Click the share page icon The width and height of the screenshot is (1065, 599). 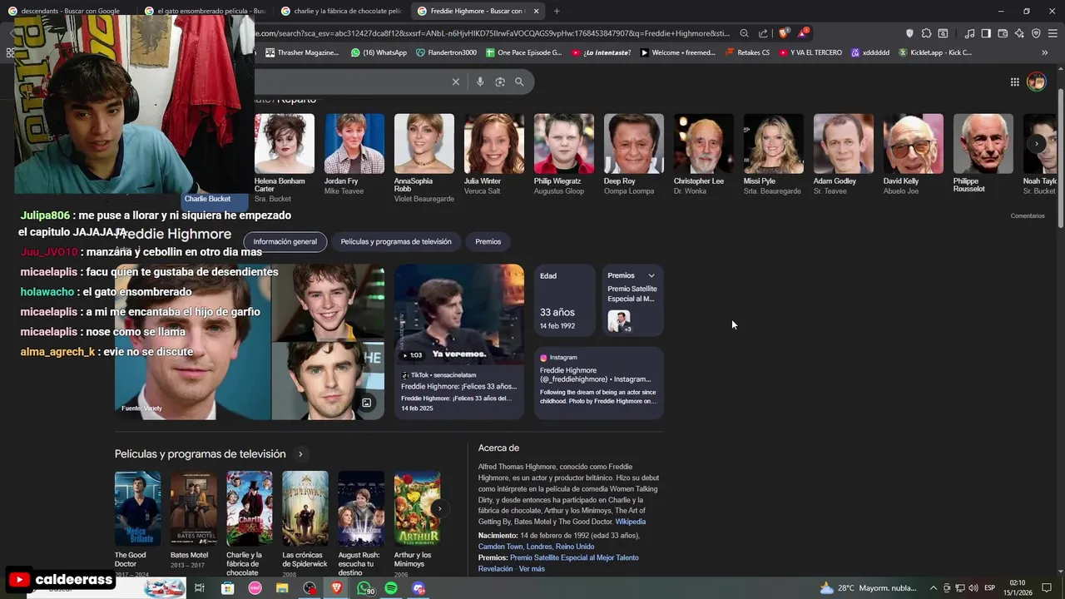click(763, 33)
